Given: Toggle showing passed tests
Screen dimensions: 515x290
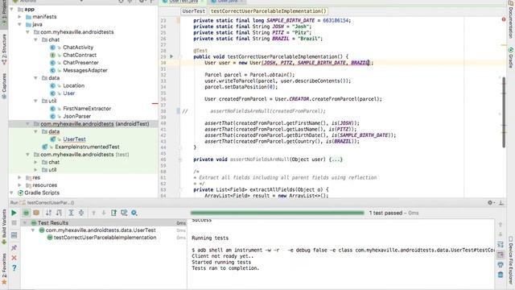Looking at the screenshot, I should (x=26, y=213).
